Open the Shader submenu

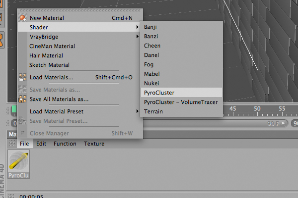[80, 27]
